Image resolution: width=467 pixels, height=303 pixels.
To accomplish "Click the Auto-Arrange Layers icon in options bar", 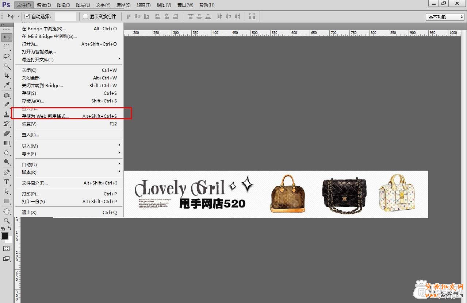I will (252, 16).
